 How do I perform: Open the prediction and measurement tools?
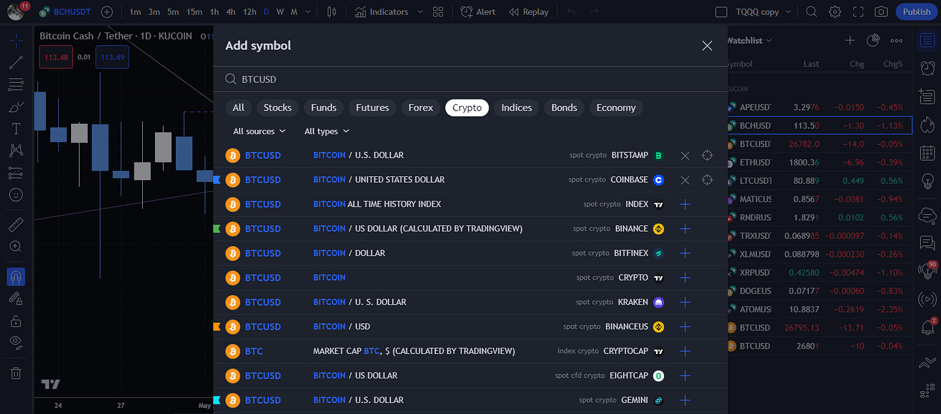point(16,172)
